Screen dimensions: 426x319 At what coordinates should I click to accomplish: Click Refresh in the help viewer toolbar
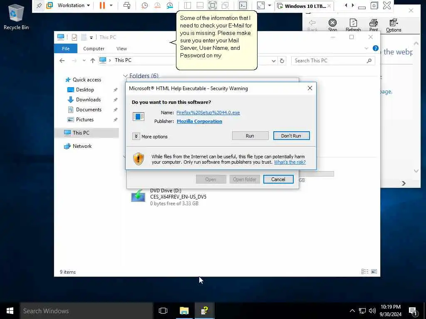[x=353, y=25]
